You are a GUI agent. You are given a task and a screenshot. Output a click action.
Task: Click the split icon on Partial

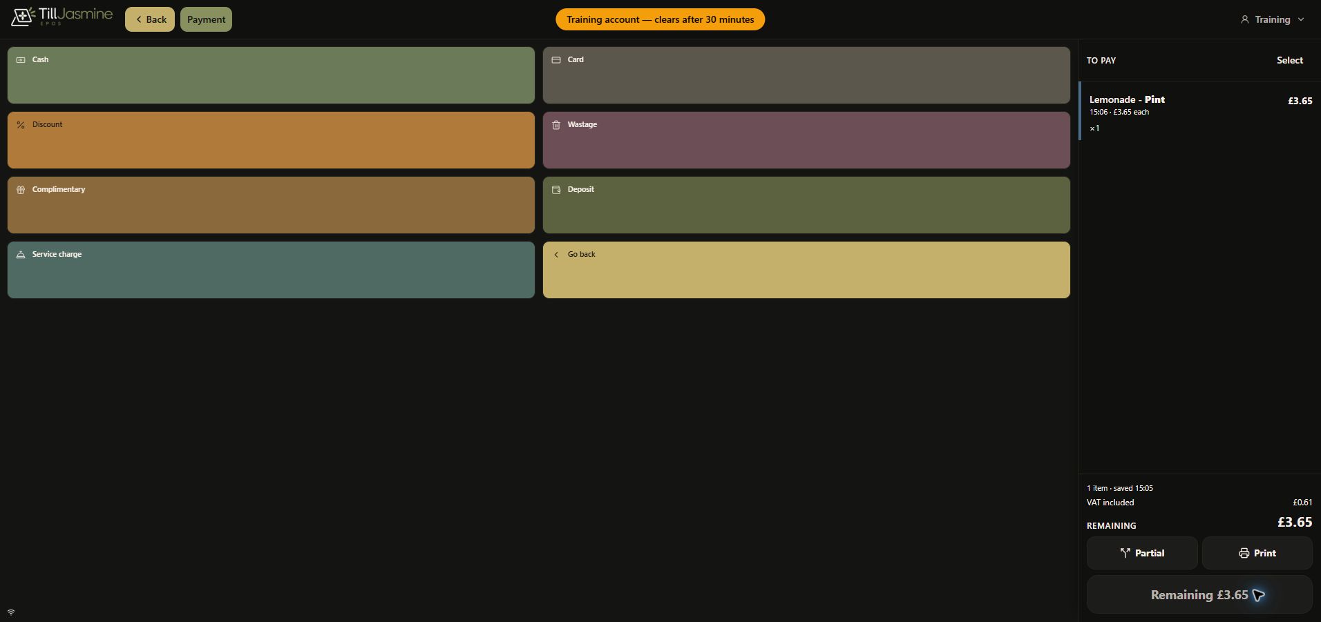[x=1125, y=553]
